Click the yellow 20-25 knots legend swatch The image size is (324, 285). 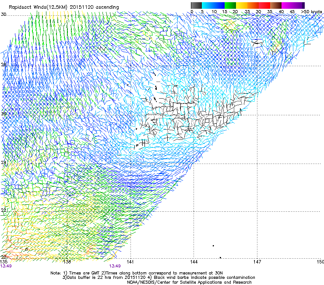tap(242, 5)
